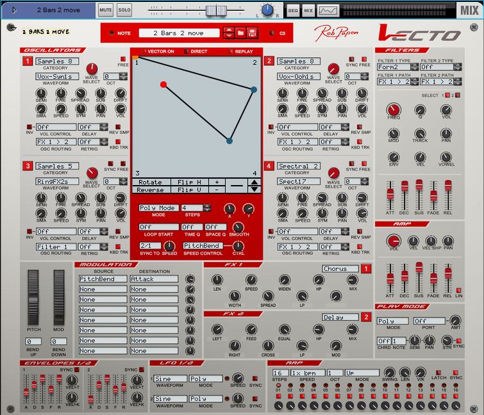Image resolution: width=484 pixels, height=415 pixels.
Task: Click the top bar pan knob
Action: tap(267, 10)
